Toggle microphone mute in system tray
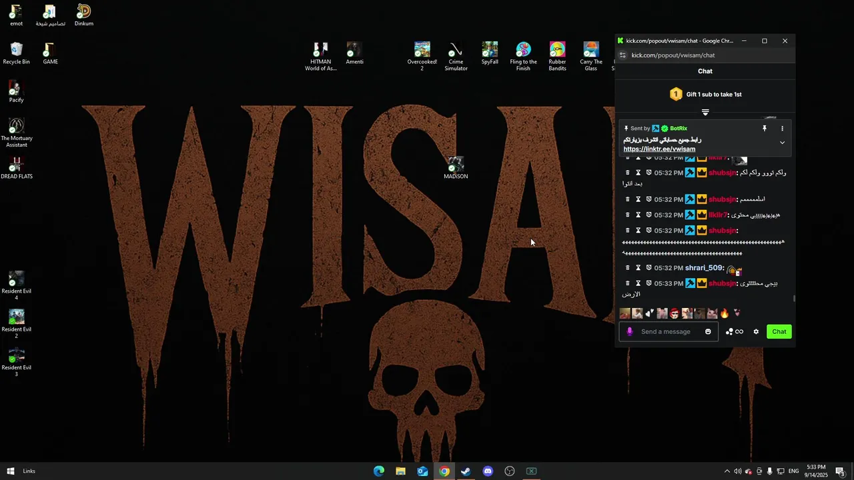 [770, 471]
